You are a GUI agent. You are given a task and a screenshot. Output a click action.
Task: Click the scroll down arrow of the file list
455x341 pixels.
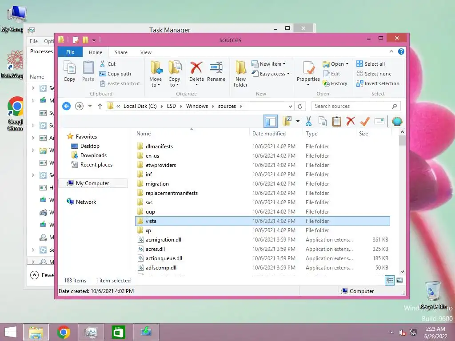(x=402, y=272)
